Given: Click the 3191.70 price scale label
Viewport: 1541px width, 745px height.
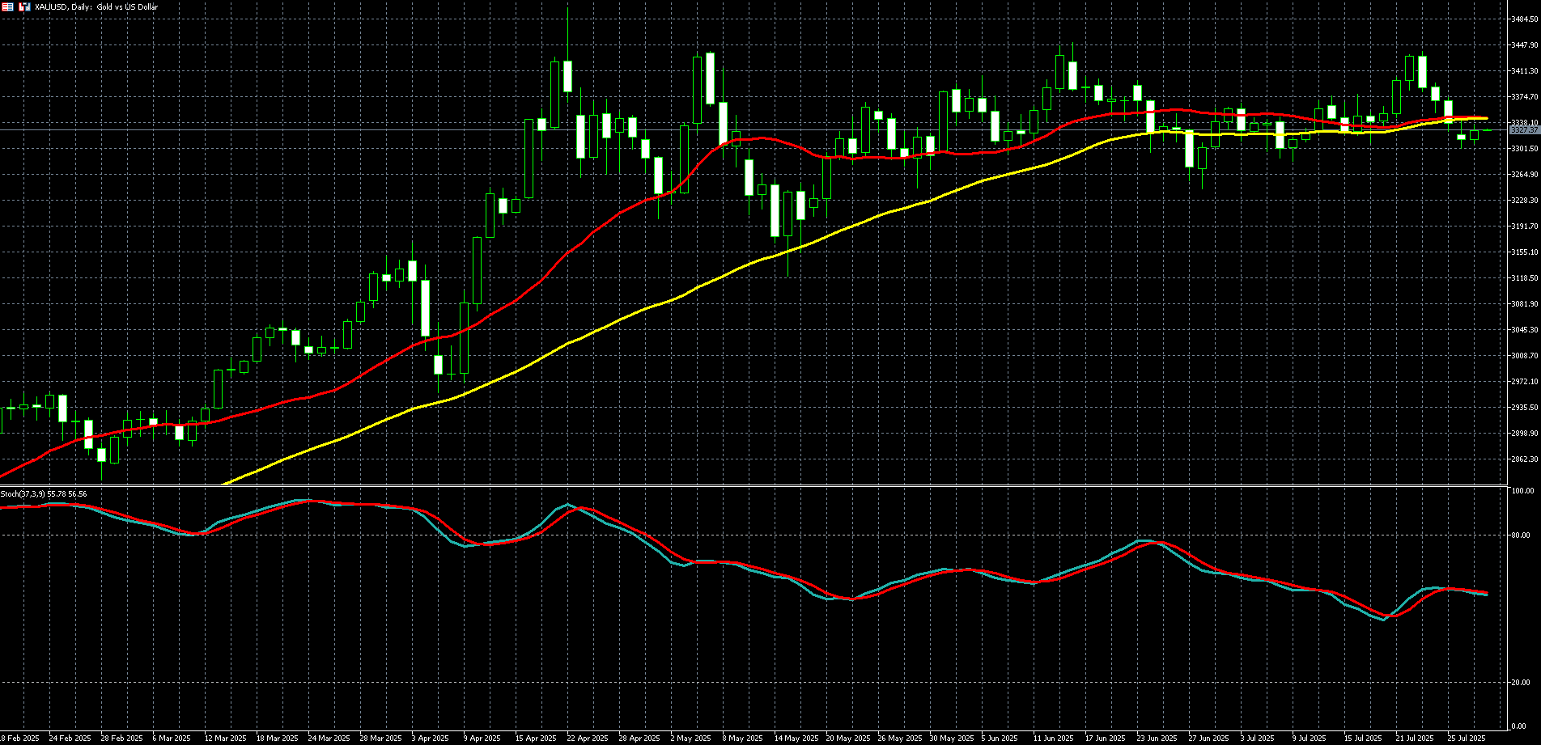Looking at the screenshot, I should [x=1524, y=226].
